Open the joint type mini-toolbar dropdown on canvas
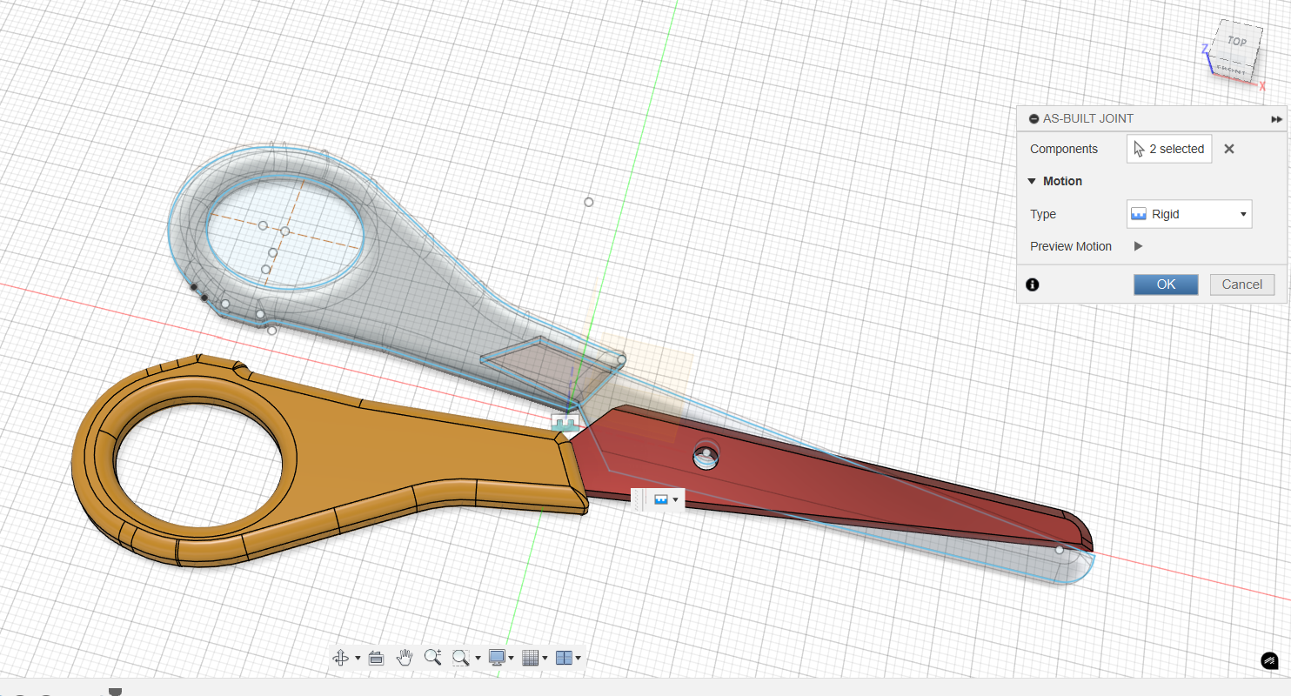Viewport: 1291px width, 696px height. (675, 499)
